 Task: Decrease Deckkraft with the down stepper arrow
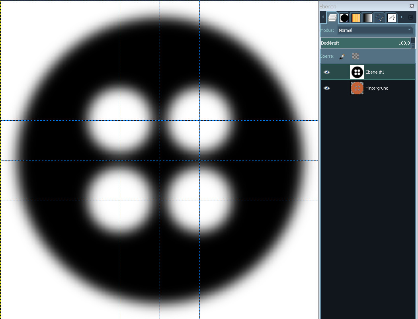(413, 45)
